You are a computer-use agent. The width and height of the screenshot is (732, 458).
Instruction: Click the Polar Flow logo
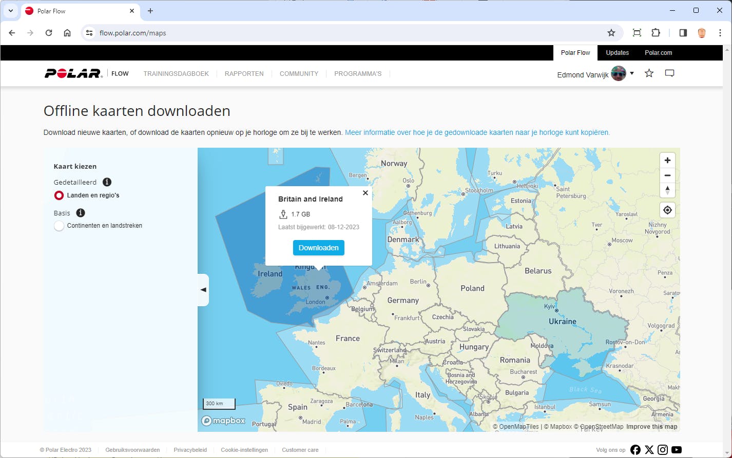(x=86, y=73)
